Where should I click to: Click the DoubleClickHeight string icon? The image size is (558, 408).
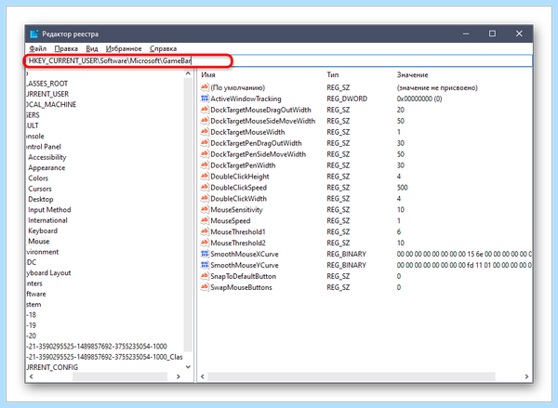205,176
